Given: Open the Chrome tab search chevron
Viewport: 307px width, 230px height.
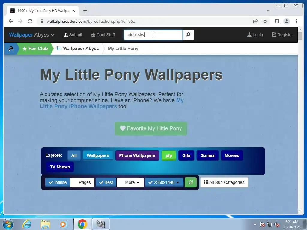Looking at the screenshot, I should tap(268, 11).
